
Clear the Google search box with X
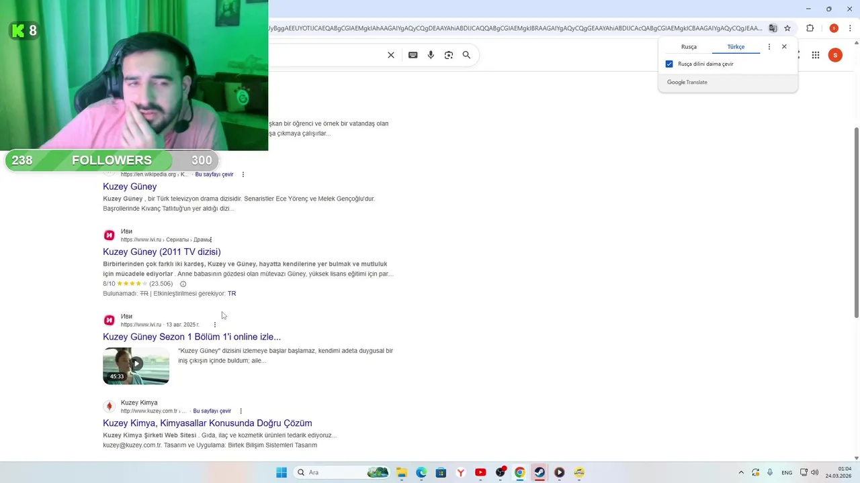click(x=391, y=55)
